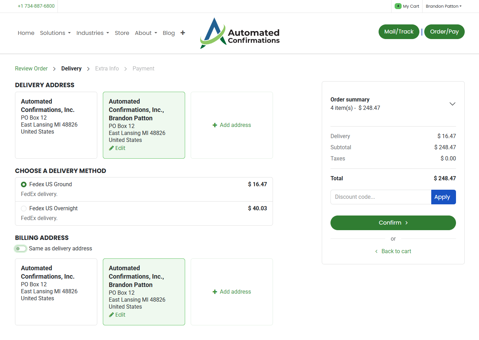Go to the Store page
Screen dimensions: 479x340
point(122,33)
